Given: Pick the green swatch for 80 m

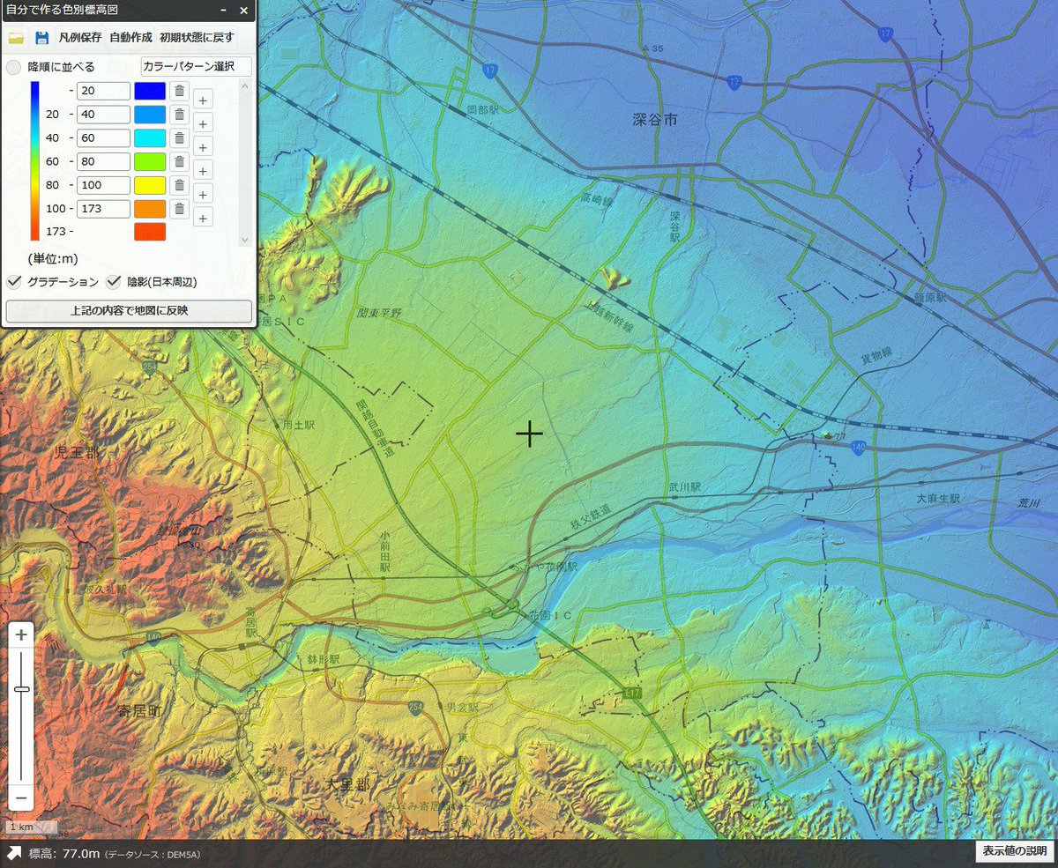Looking at the screenshot, I should pyautogui.click(x=150, y=161).
